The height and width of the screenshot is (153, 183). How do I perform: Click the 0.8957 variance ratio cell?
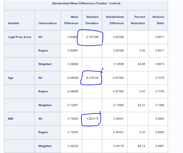(x=160, y=146)
